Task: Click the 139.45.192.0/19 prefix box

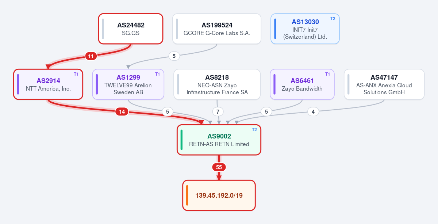Action: (219, 195)
